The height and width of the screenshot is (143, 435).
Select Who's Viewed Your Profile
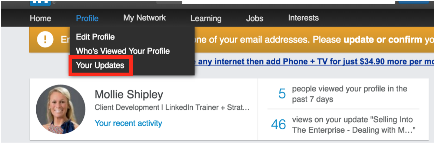tap(123, 51)
